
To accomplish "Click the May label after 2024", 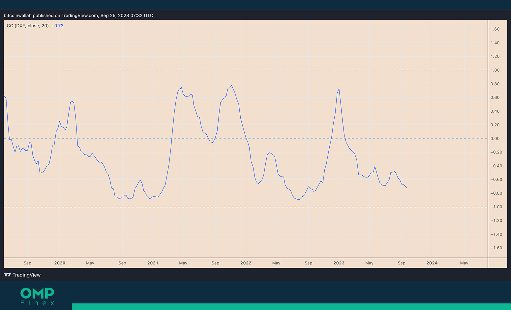I will (464, 263).
